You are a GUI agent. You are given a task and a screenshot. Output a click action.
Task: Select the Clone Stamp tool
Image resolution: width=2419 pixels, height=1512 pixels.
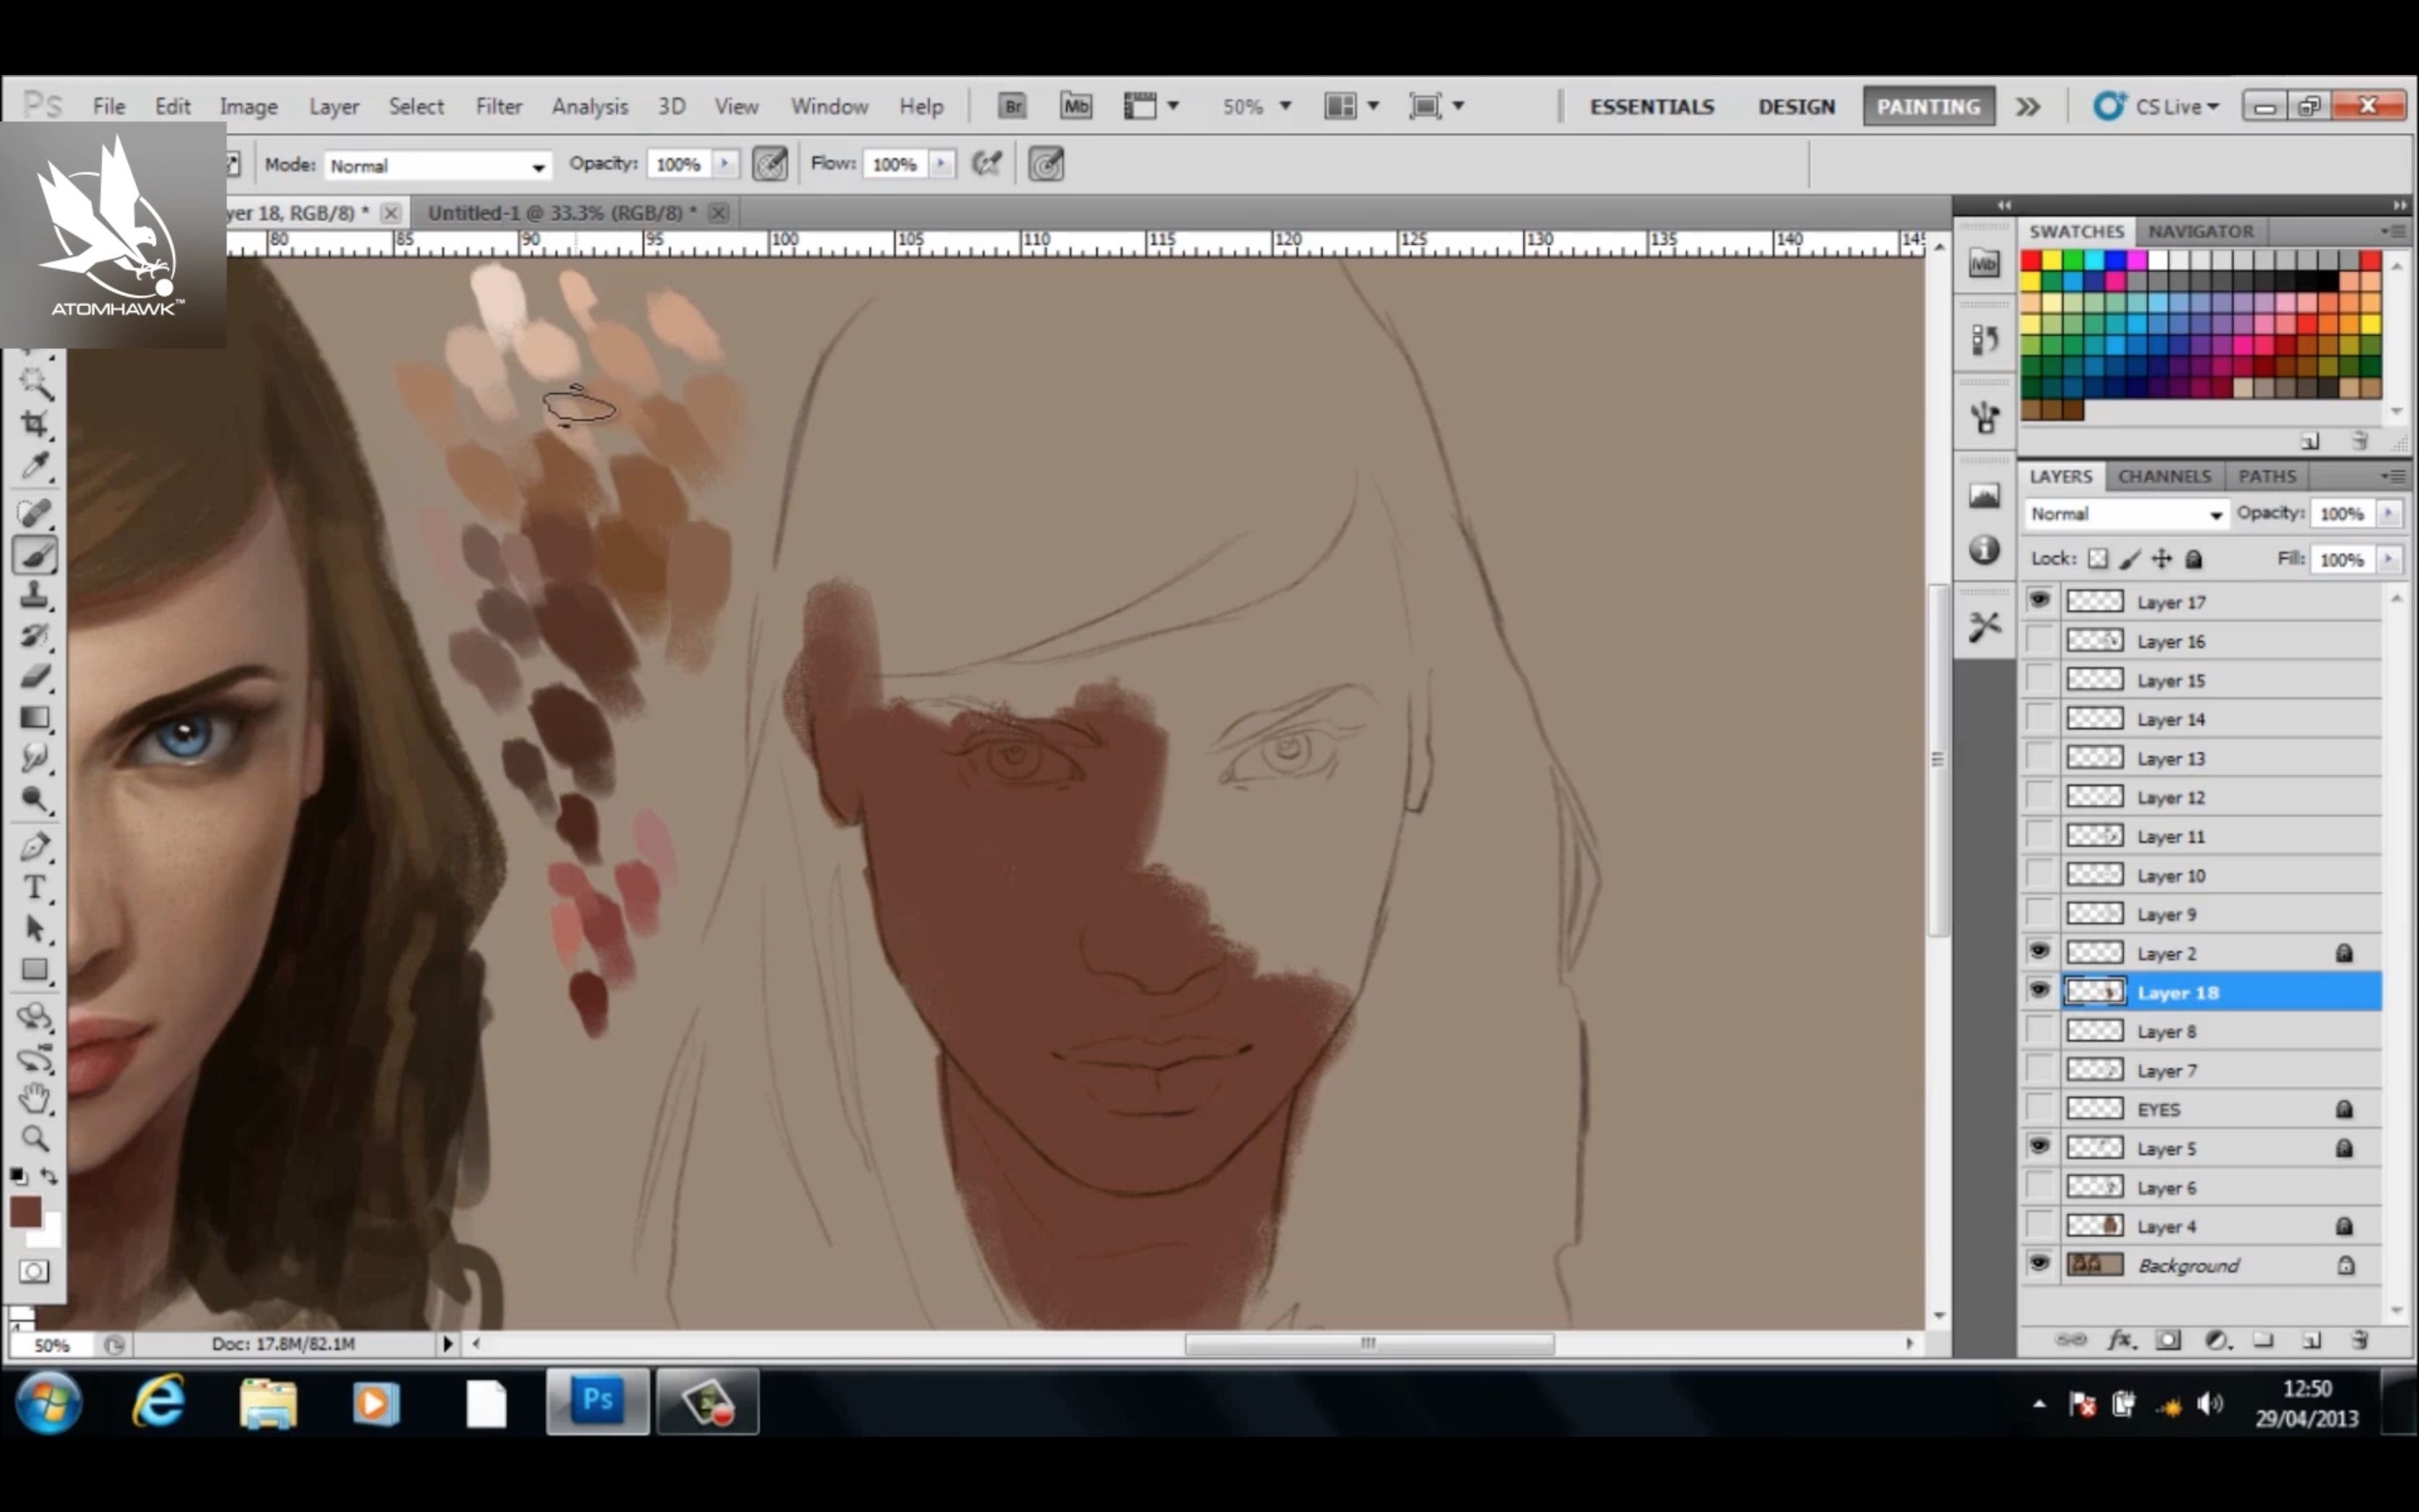coord(35,596)
